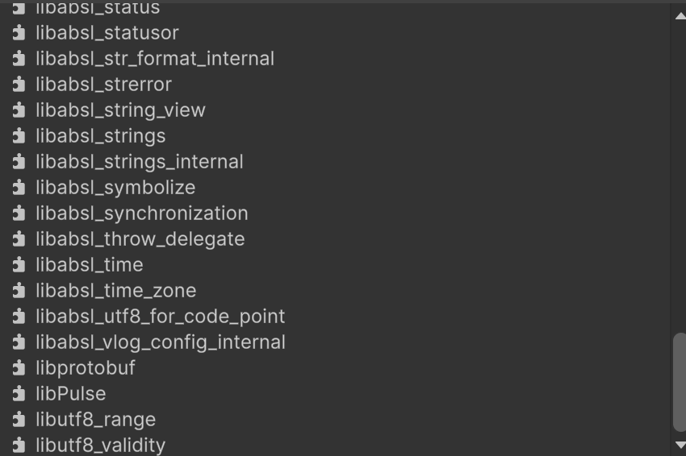Click the plugin icon next to libabsl_symbolize

click(19, 188)
